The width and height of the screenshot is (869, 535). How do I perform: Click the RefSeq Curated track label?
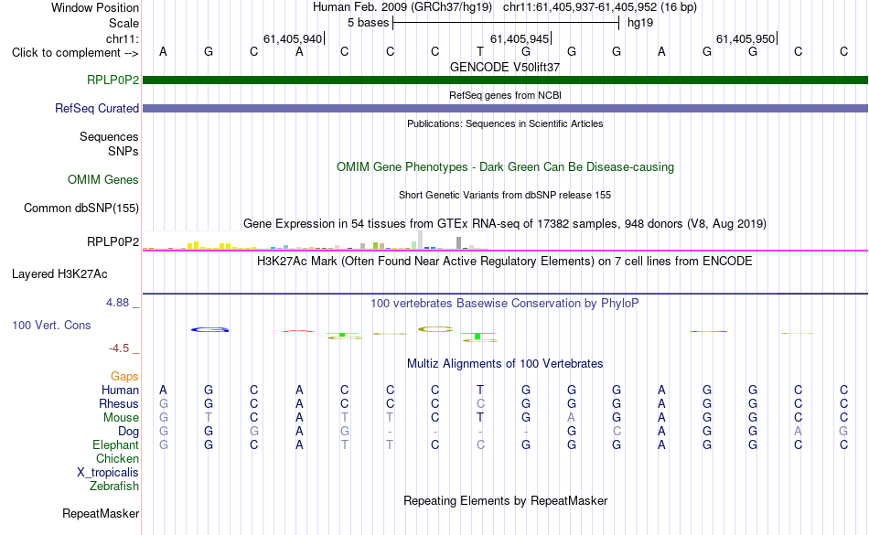point(96,108)
